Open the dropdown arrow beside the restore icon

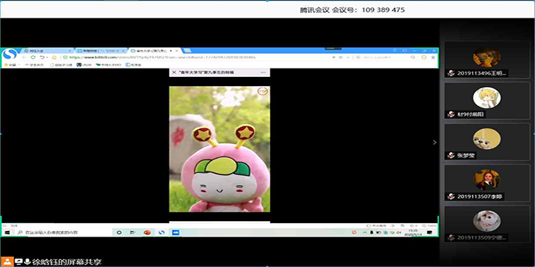click(47, 57)
